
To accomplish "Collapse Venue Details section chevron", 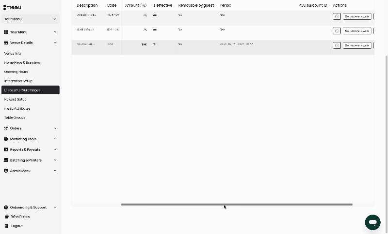I will pyautogui.click(x=55, y=43).
